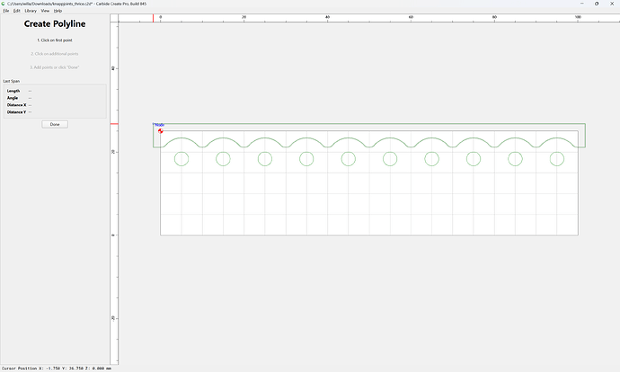Viewport: 620px width, 372px height.
Task: Open the File menu
Action: pos(6,11)
